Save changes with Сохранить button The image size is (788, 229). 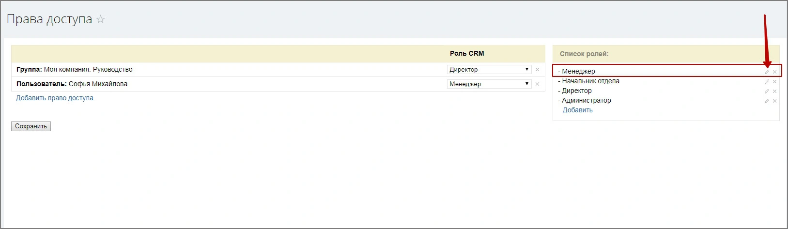31,126
